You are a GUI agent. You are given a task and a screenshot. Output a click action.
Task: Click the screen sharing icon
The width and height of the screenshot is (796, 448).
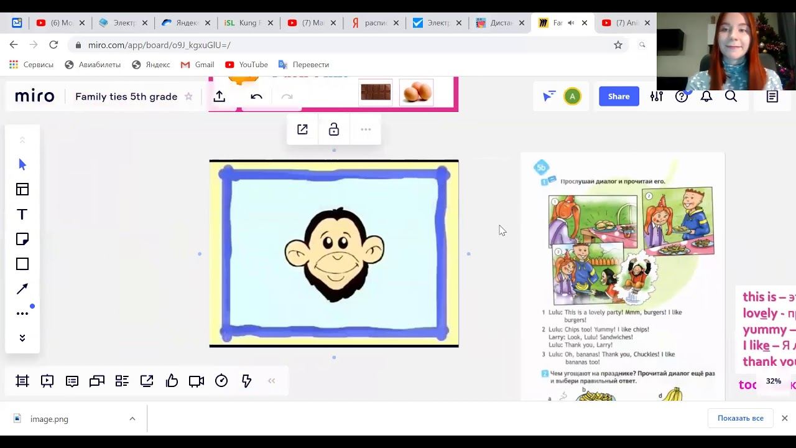[x=147, y=381]
